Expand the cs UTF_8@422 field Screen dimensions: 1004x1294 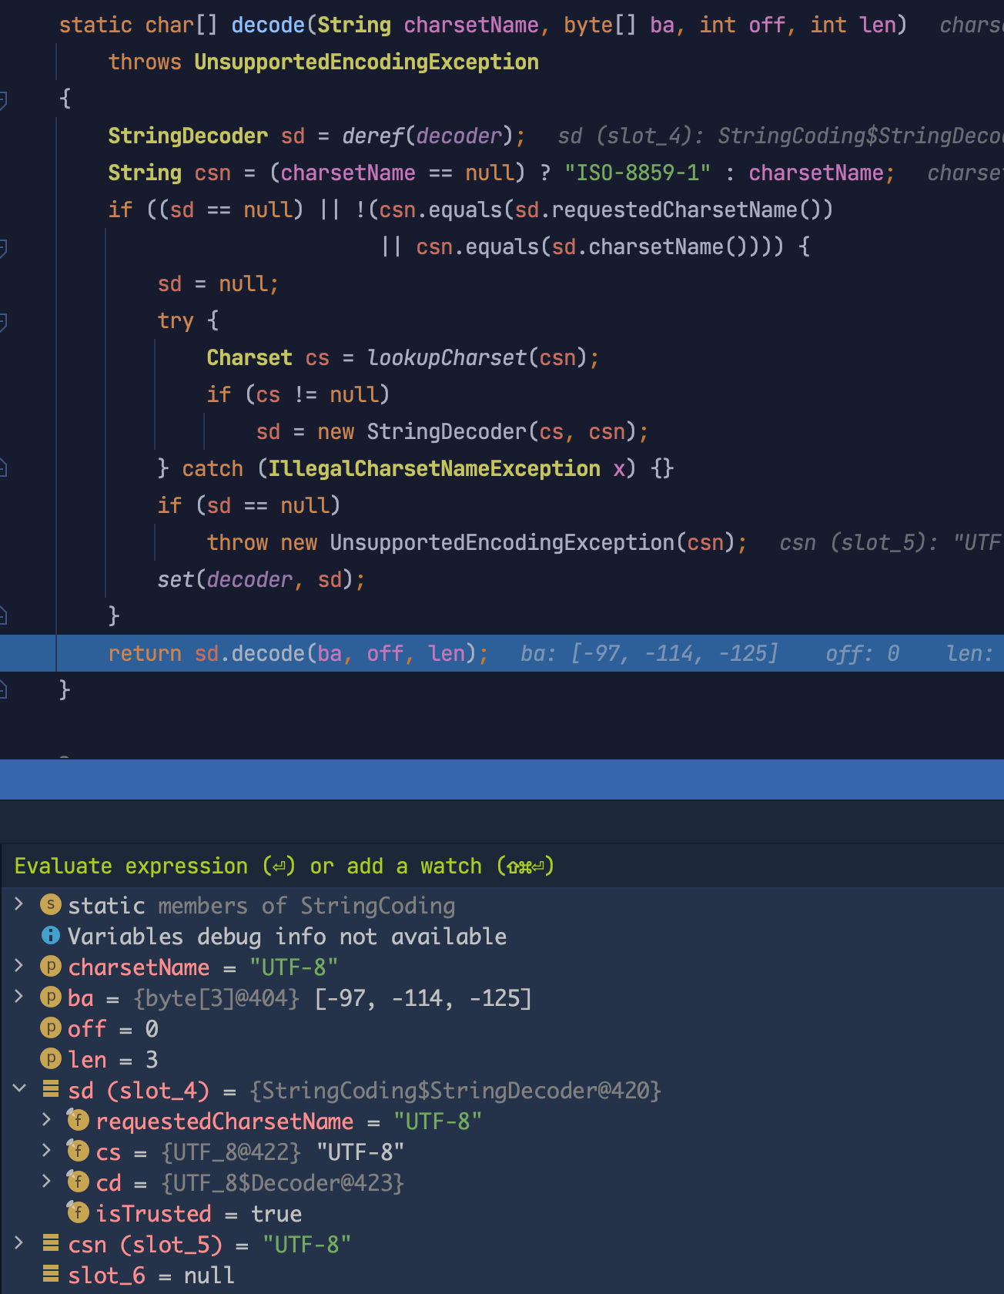pyautogui.click(x=46, y=1151)
